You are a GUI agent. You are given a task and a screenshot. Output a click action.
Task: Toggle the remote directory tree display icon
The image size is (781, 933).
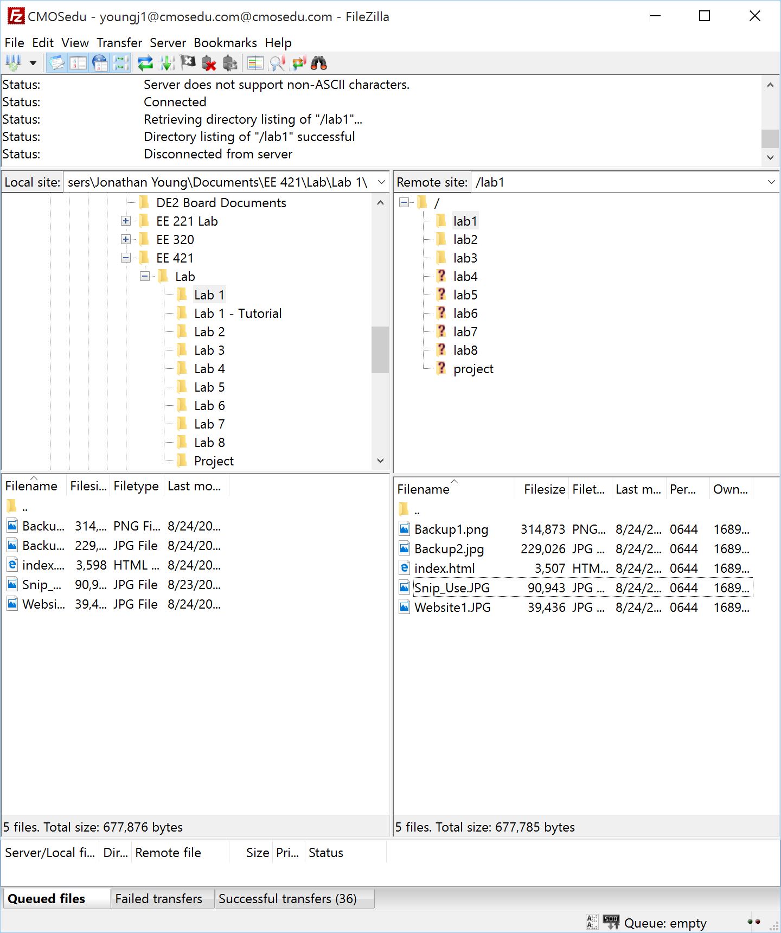100,63
